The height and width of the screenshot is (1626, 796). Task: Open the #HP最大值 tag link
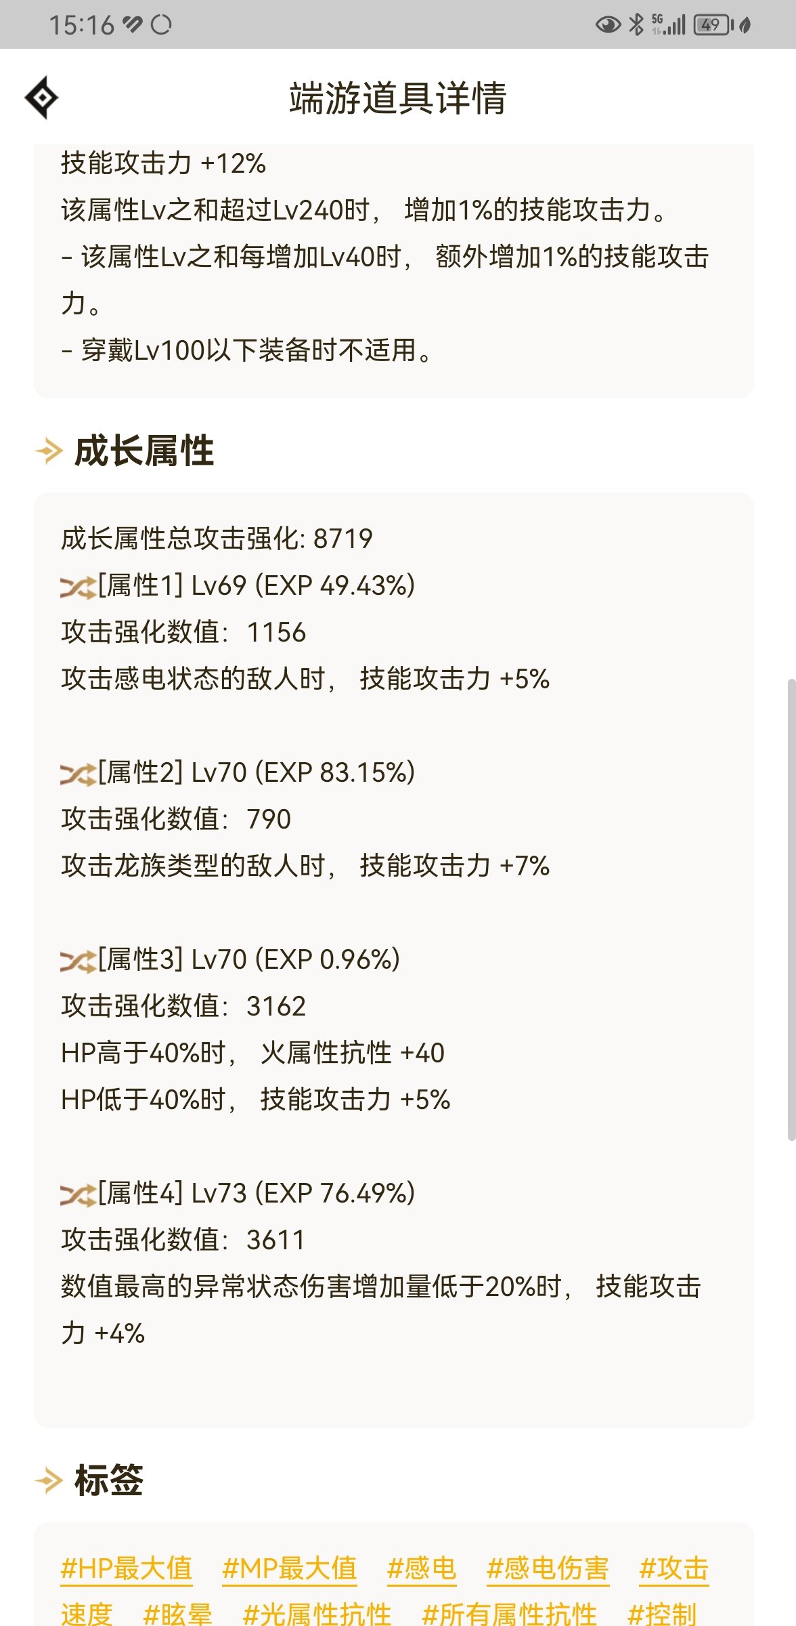(x=127, y=1569)
